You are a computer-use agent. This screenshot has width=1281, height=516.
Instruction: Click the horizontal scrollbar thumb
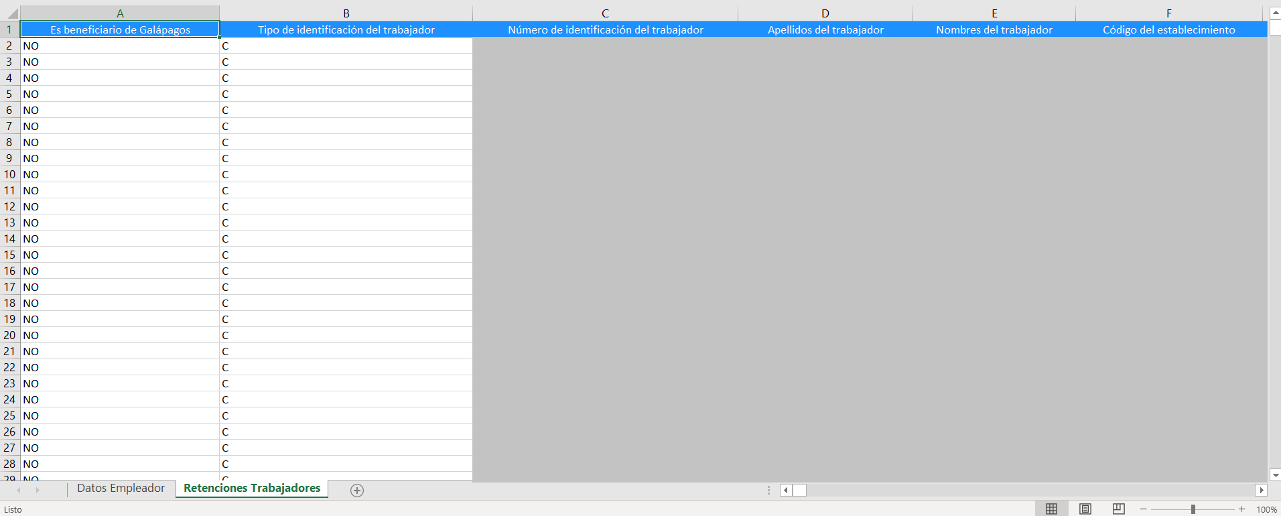pos(800,490)
